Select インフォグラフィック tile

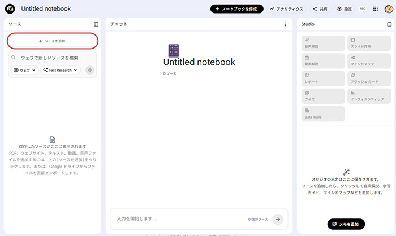pyautogui.click(x=369, y=96)
